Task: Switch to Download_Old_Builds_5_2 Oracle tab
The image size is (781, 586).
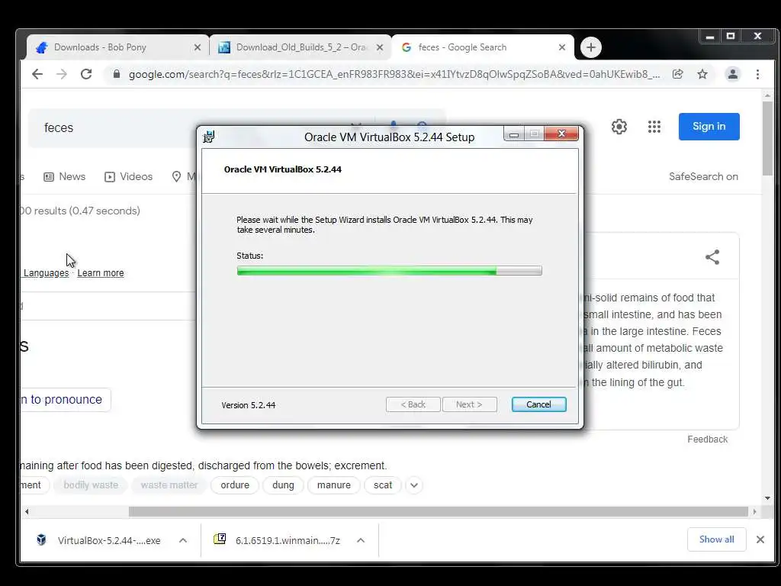Action: pyautogui.click(x=301, y=47)
